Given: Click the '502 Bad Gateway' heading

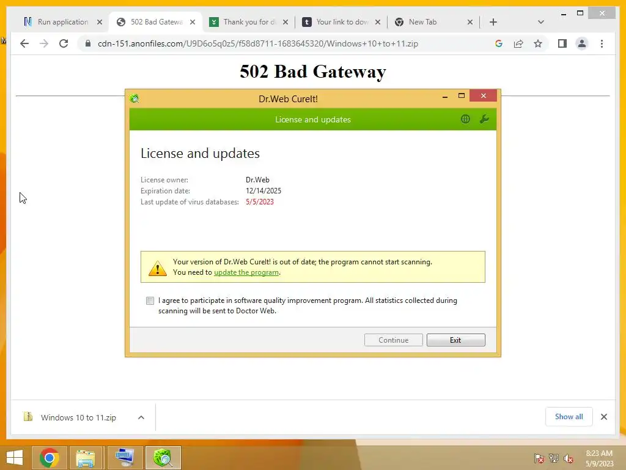Looking at the screenshot, I should click(x=313, y=72).
